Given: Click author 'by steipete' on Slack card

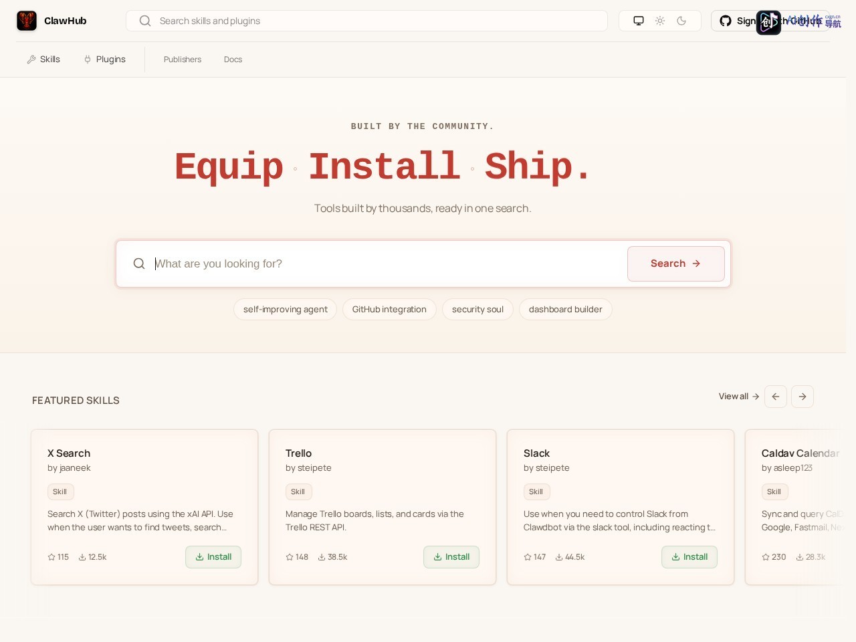Looking at the screenshot, I should pyautogui.click(x=546, y=468).
